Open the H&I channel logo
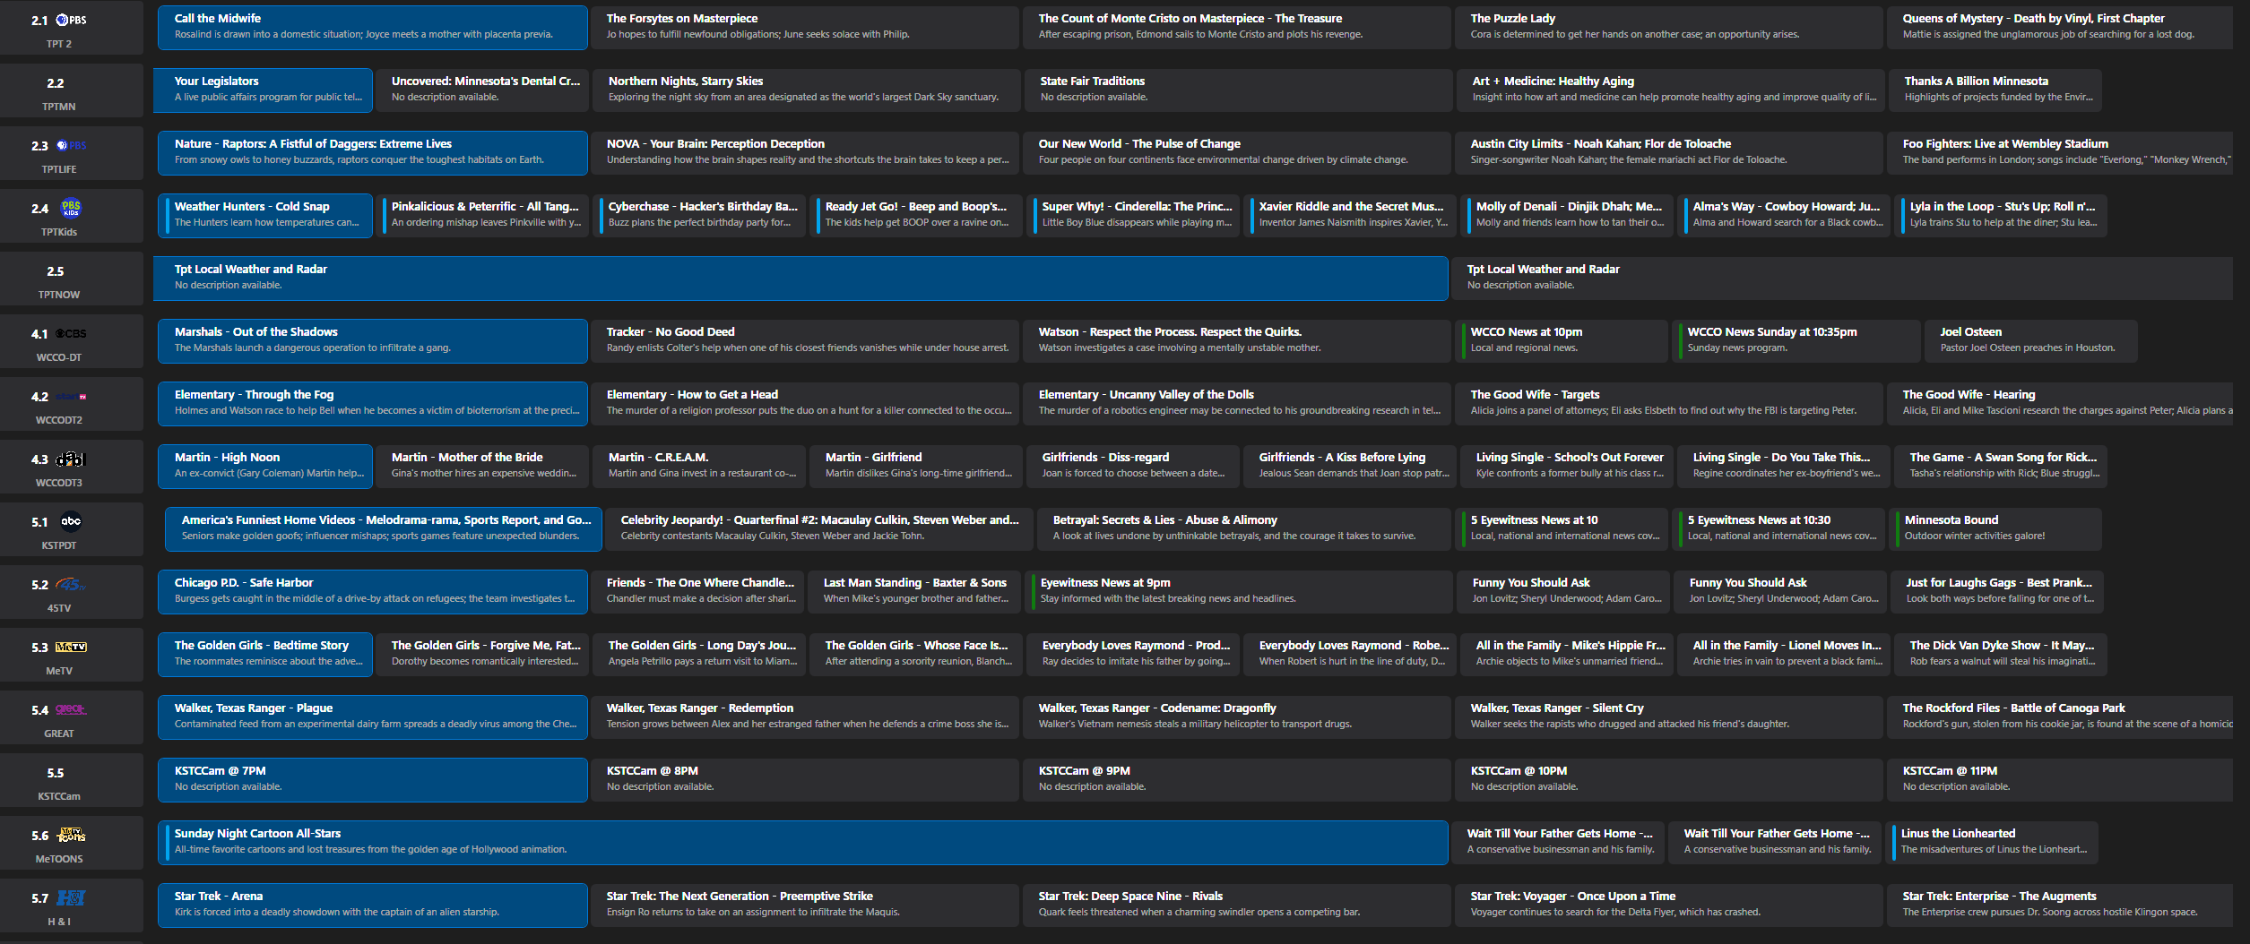Screen dimensions: 2250x944 71,897
